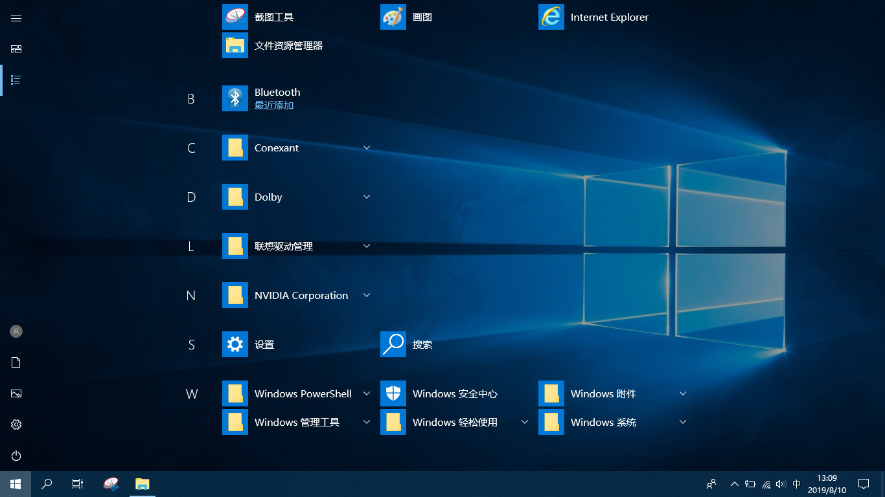Screen dimensions: 885x497
Task: Click the letter W section header
Action: [x=191, y=394]
